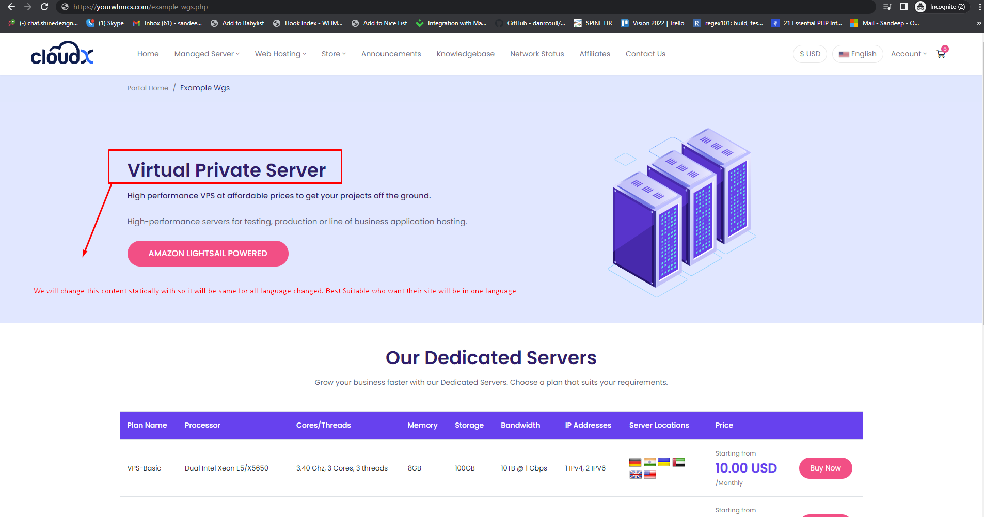
Task: Click the browser reload page icon
Action: click(44, 7)
